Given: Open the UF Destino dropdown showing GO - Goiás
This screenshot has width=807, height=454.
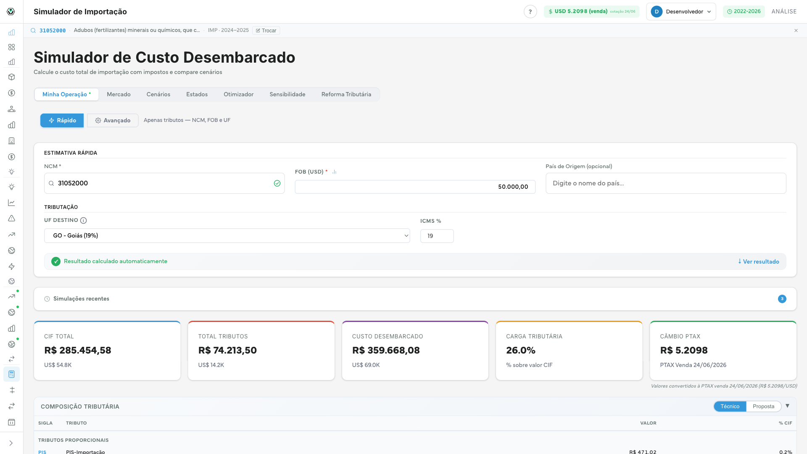Looking at the screenshot, I should [227, 235].
